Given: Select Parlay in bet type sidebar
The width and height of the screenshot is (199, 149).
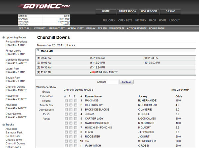Looking at the screenshot, I should coord(46,119).
